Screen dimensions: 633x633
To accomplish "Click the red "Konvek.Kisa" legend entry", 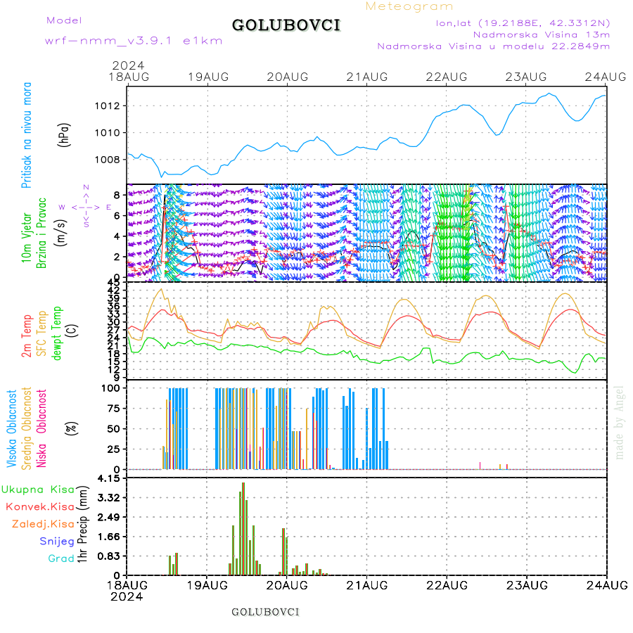I will click(40, 506).
